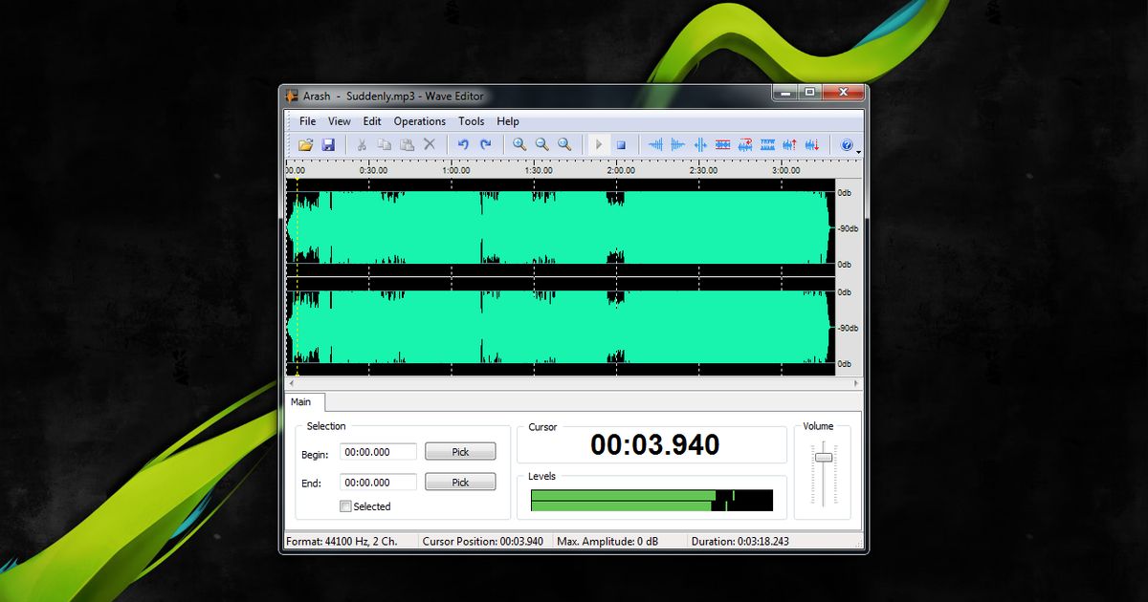This screenshot has width=1148, height=602.
Task: Click the Begin time input field
Action: pyautogui.click(x=379, y=452)
